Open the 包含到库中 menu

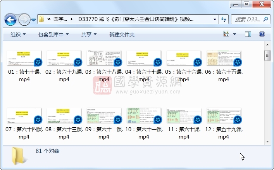[53, 34]
